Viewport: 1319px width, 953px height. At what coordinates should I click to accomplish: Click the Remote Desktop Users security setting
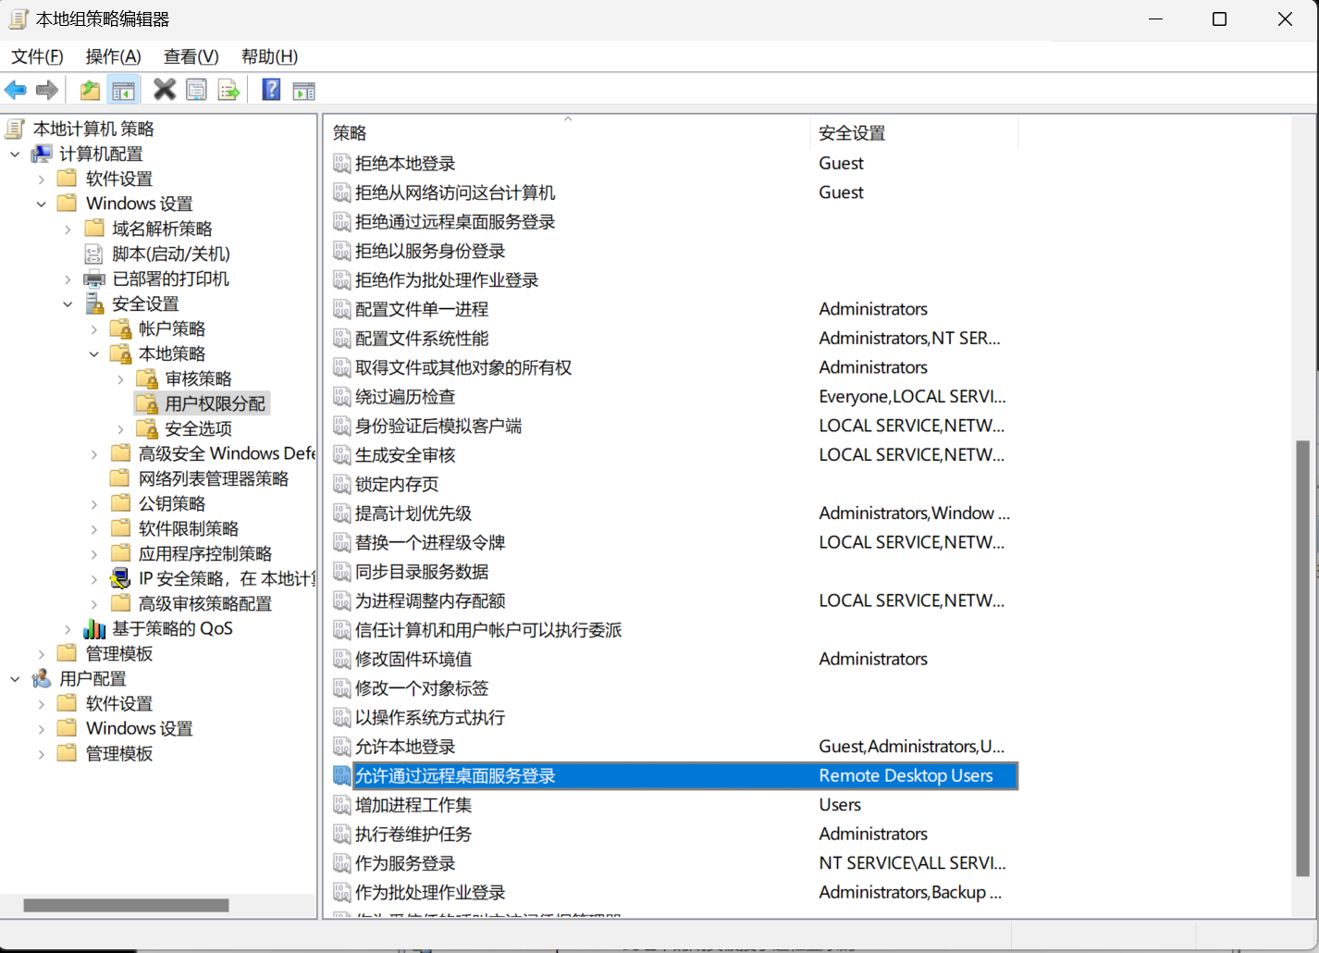click(906, 775)
